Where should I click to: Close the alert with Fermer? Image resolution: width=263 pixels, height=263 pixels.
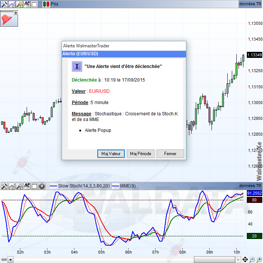170,154
